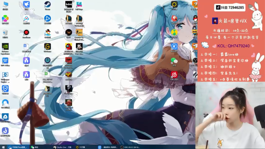Viewport: 265px width, 149px height.
Task: Open League of Legends icon below Call of Duty
Action: coord(69,20)
